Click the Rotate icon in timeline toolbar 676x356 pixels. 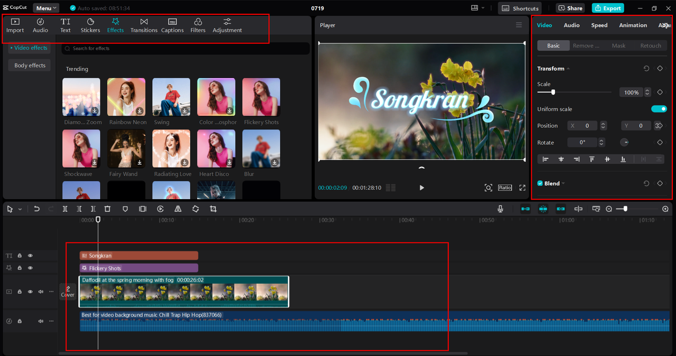pos(195,209)
